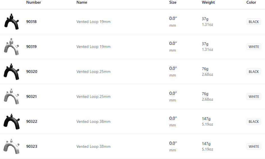The image size is (265, 159).
Task: Sort the table by Weight header
Action: click(x=208, y=3)
